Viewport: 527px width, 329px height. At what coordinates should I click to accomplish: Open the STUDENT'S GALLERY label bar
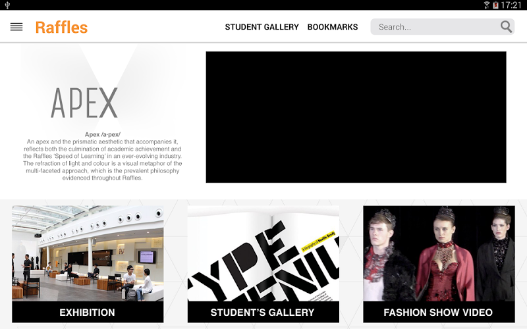click(x=263, y=312)
